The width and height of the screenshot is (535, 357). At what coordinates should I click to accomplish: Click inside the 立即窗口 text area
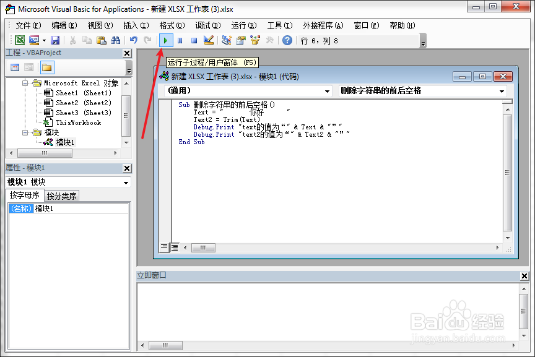(x=328, y=311)
